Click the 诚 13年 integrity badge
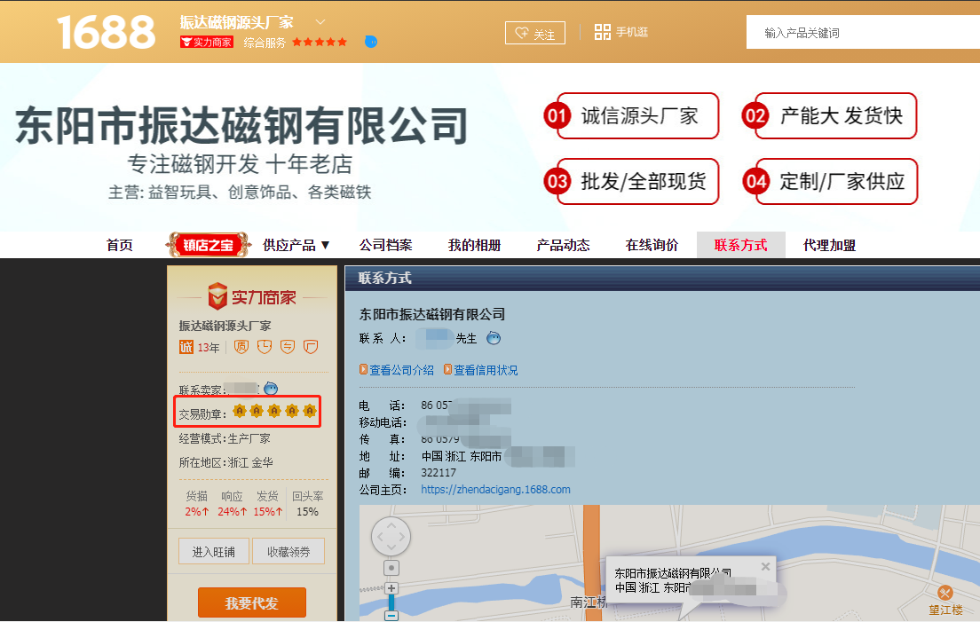 (x=200, y=347)
